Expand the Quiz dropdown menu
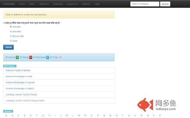 [x=32, y=4]
